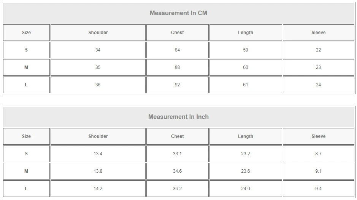The image size is (357, 200).
Task: Select size L row label in CM table
Action: click(26, 85)
